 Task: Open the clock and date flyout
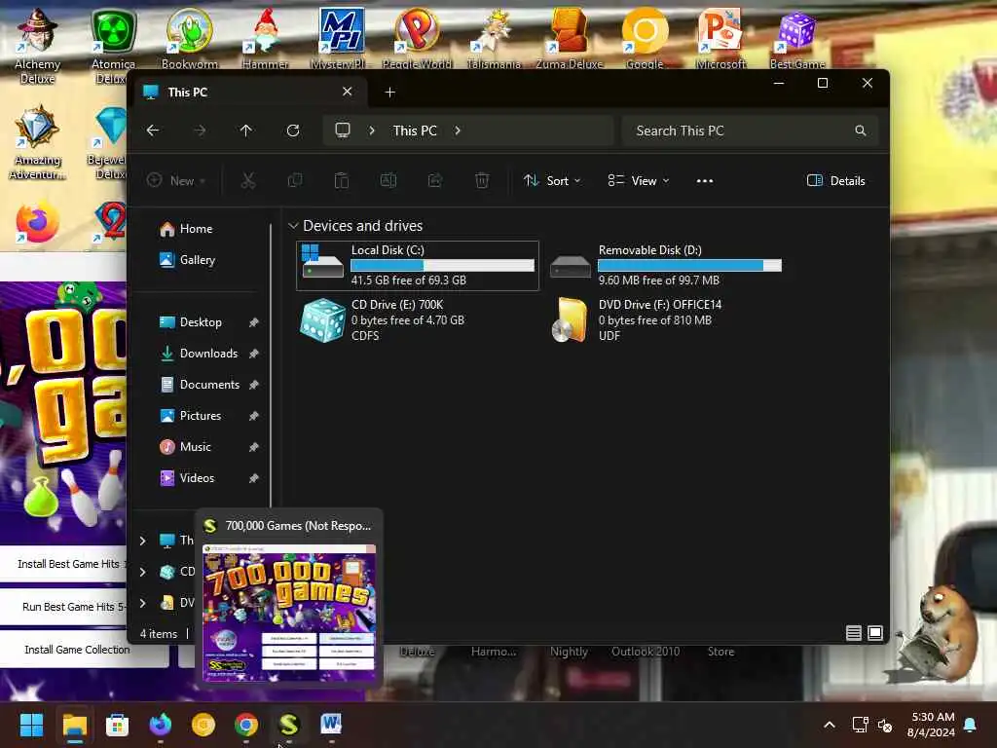click(932, 725)
